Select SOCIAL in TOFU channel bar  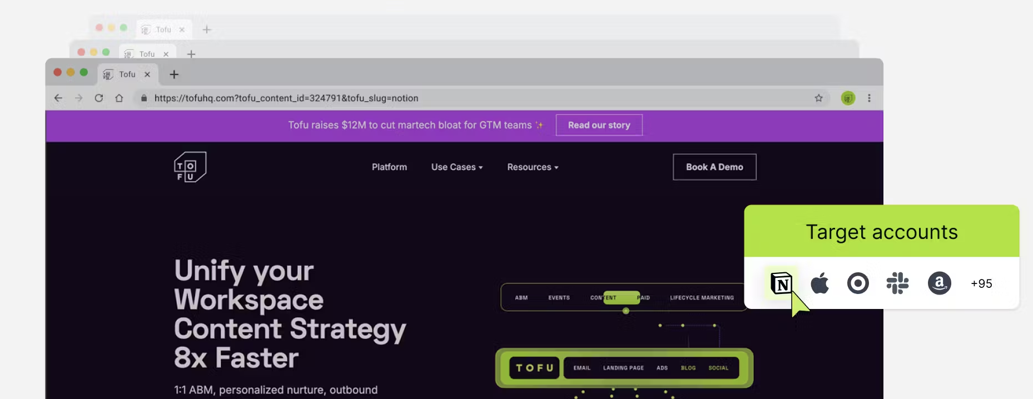click(x=718, y=368)
